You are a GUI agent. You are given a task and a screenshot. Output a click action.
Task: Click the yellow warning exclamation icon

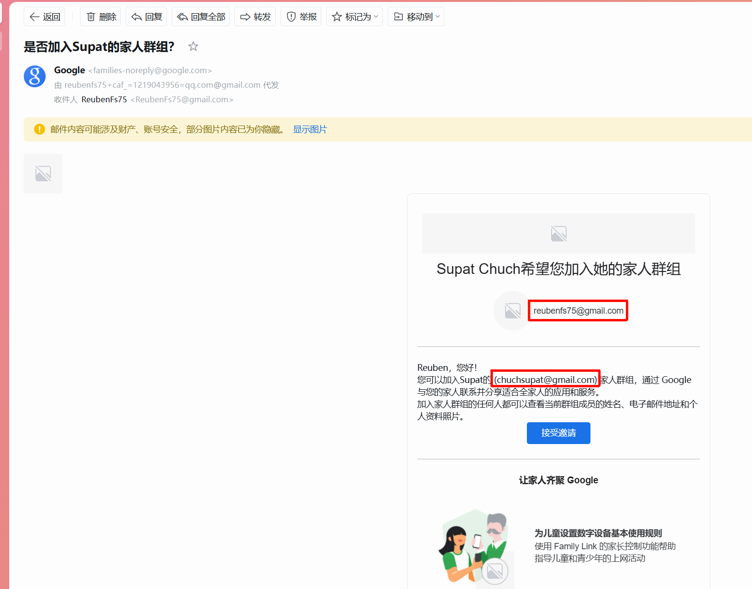click(39, 129)
